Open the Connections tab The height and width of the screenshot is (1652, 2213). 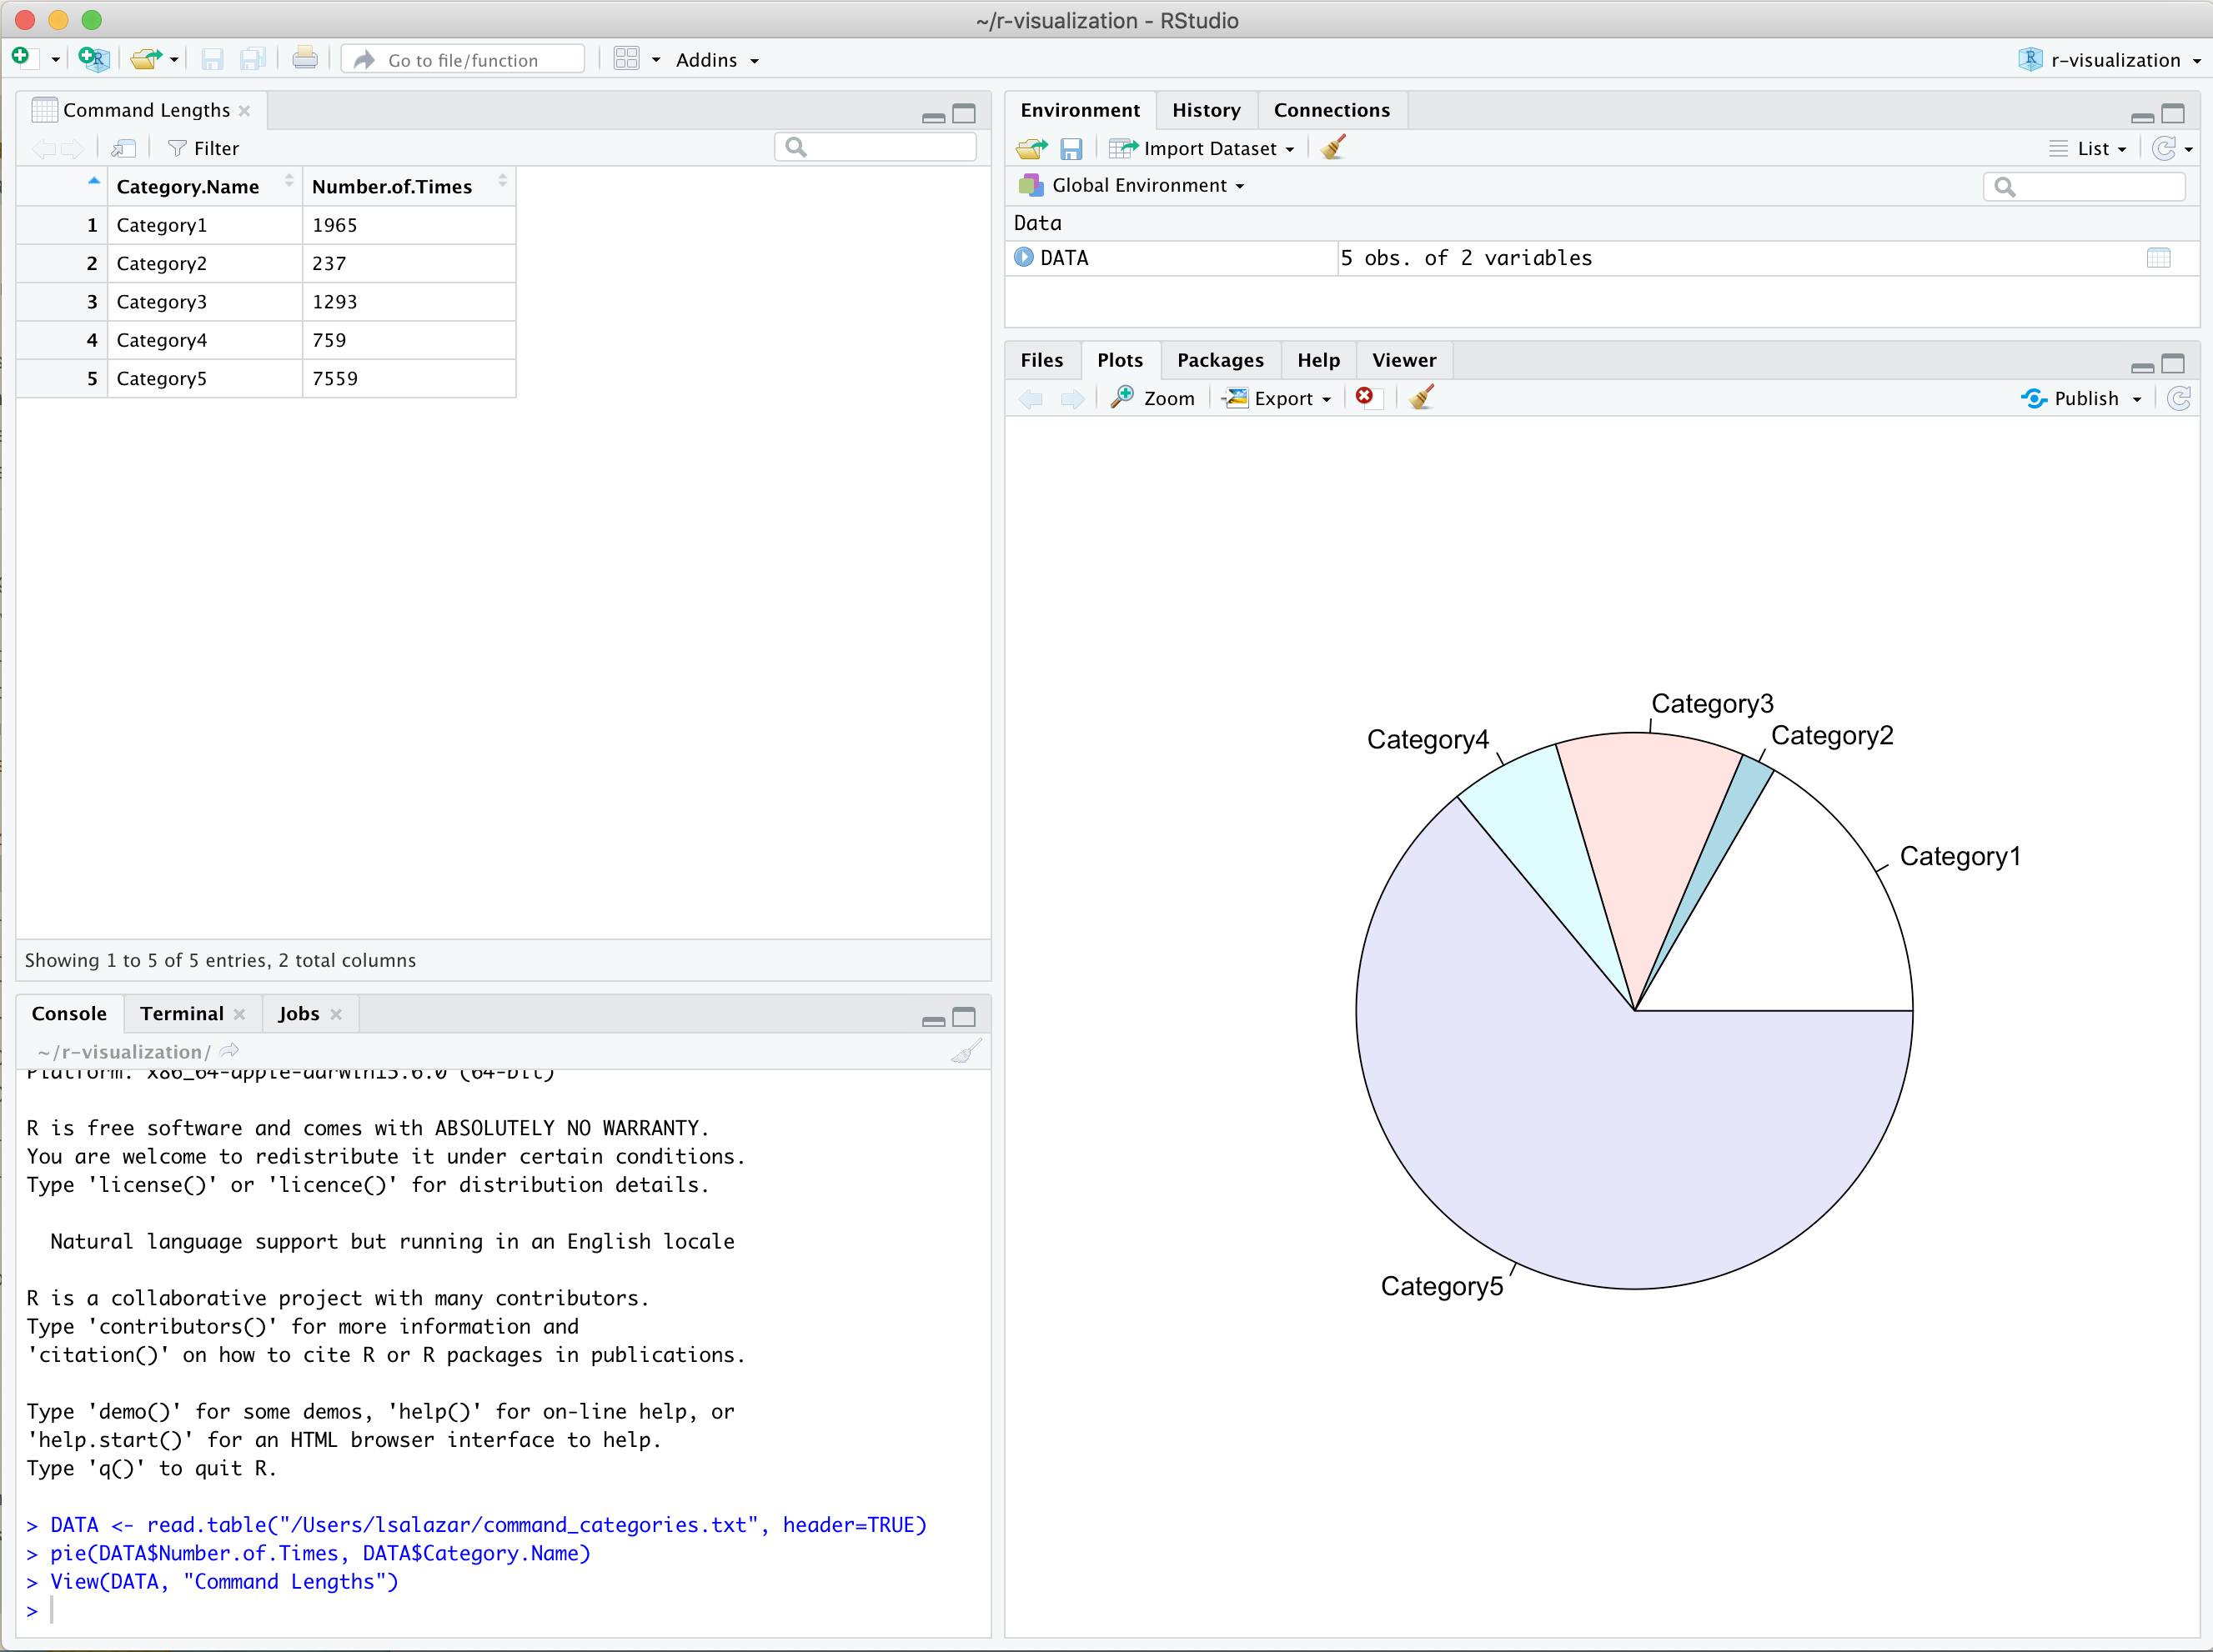1329,109
